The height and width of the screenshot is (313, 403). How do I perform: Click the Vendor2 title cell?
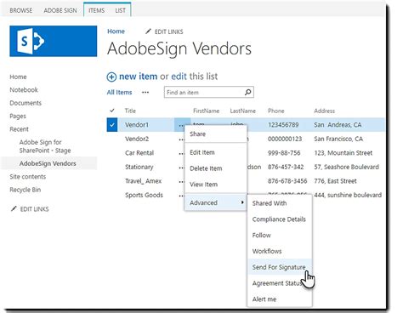click(137, 139)
